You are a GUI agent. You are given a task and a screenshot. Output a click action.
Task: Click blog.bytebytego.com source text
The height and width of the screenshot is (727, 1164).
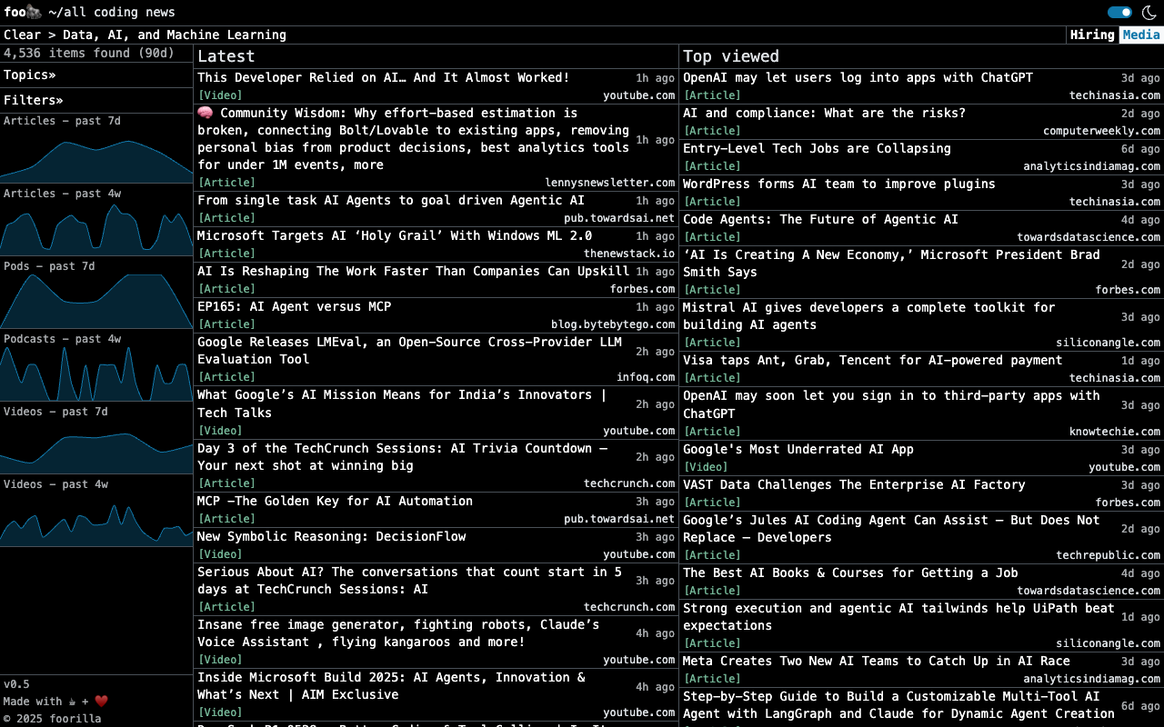tap(613, 324)
